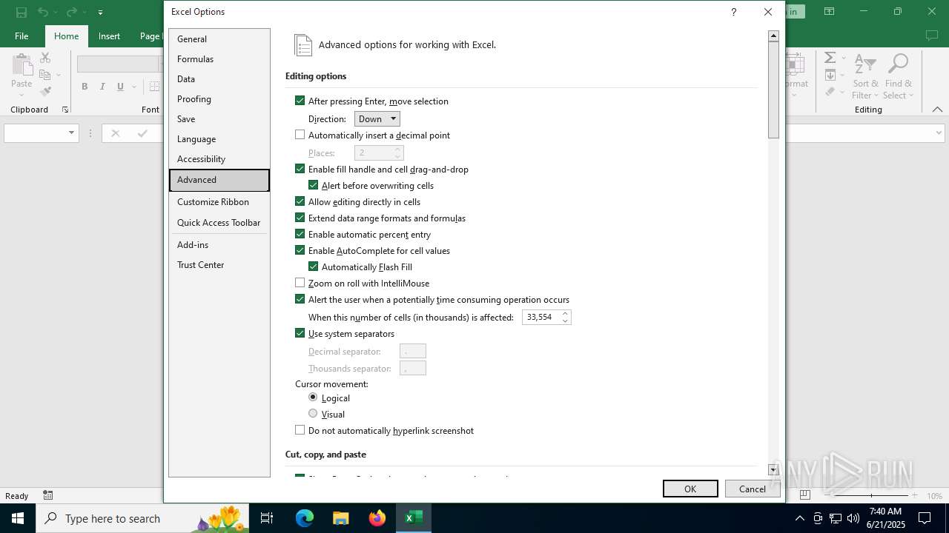Open Firefox from the taskbar

(x=377, y=518)
